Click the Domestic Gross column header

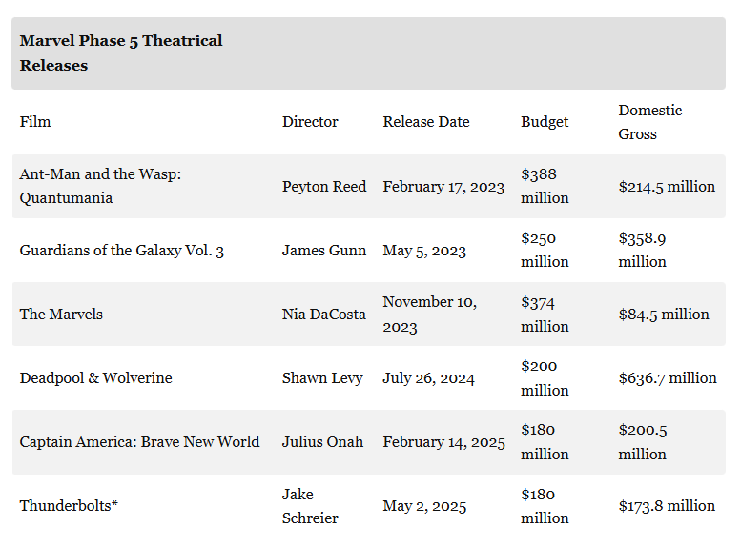coord(650,122)
